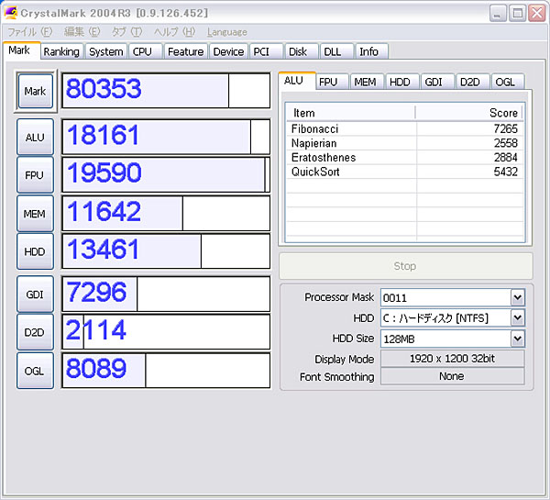Switch to the Ranking tab
The width and height of the screenshot is (550, 500).
61,51
